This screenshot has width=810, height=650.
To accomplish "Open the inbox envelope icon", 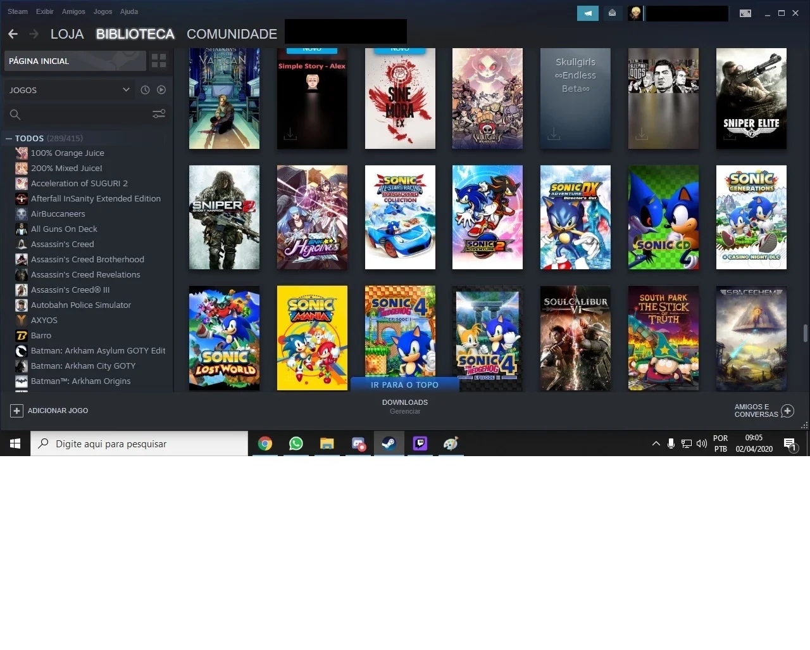I will pyautogui.click(x=612, y=13).
